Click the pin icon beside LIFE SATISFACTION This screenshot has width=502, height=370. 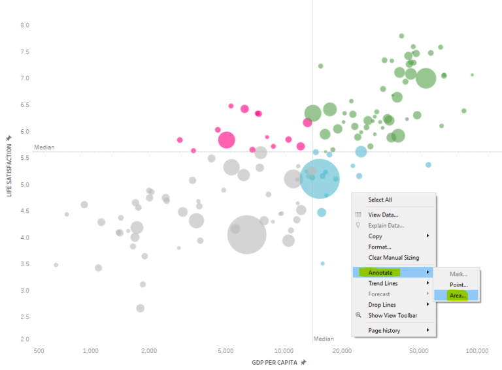(x=9, y=138)
